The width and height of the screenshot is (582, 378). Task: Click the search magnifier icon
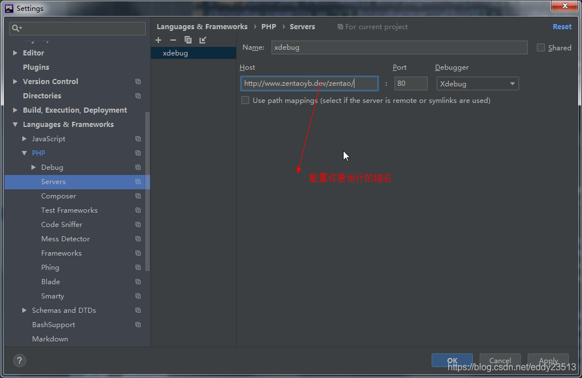tap(17, 28)
